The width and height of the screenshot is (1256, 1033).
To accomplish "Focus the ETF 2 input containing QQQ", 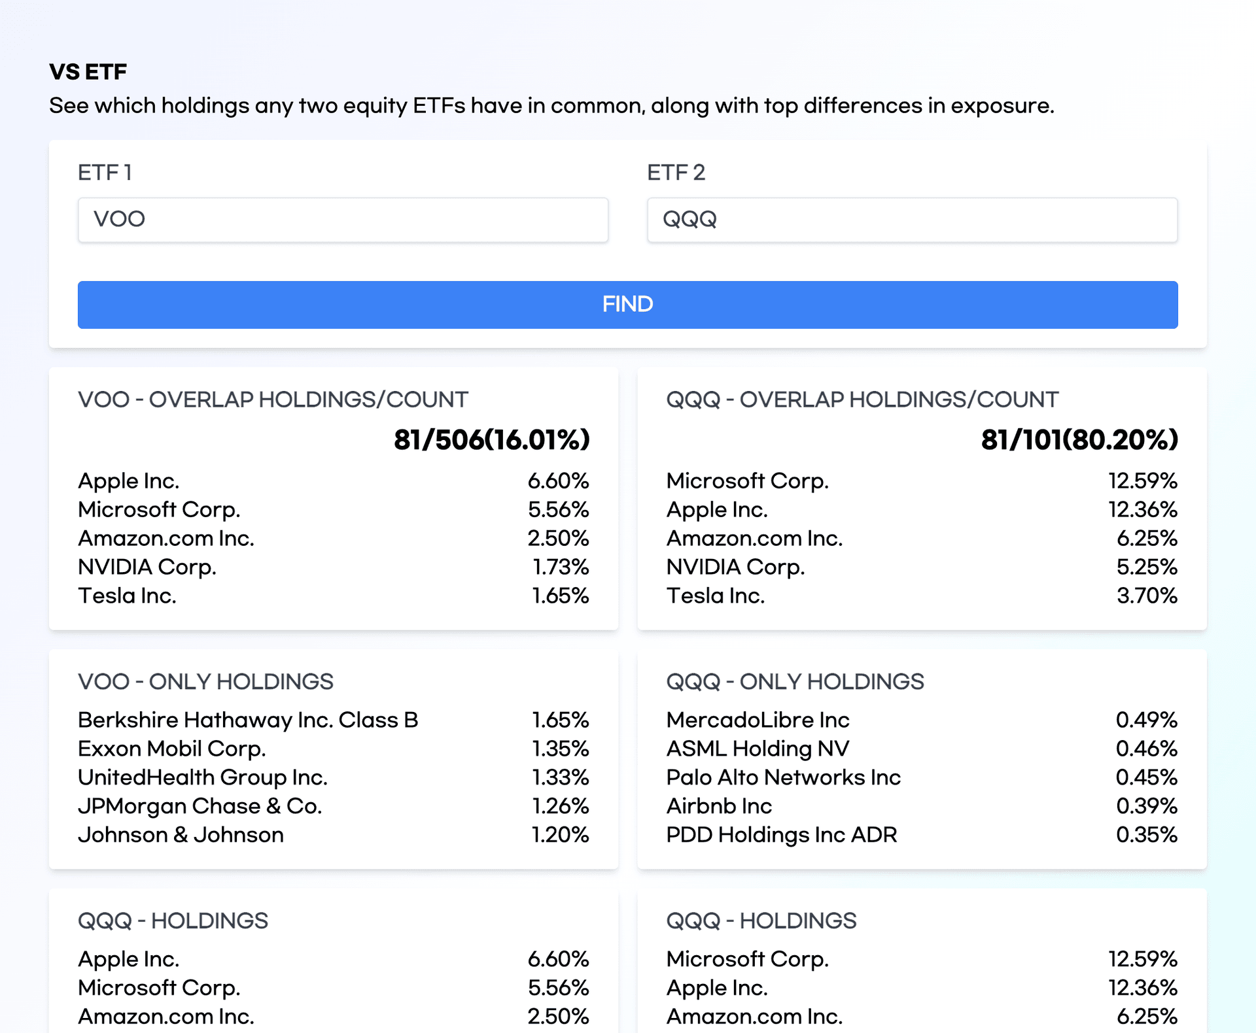I will [912, 220].
